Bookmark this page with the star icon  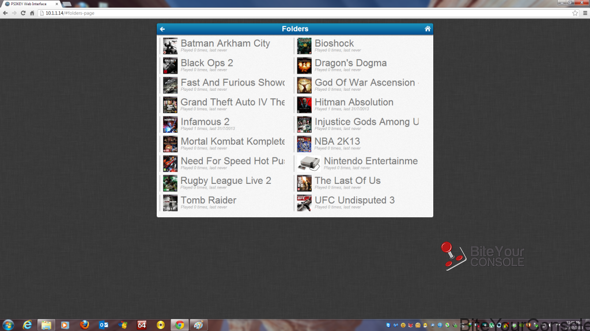(575, 13)
